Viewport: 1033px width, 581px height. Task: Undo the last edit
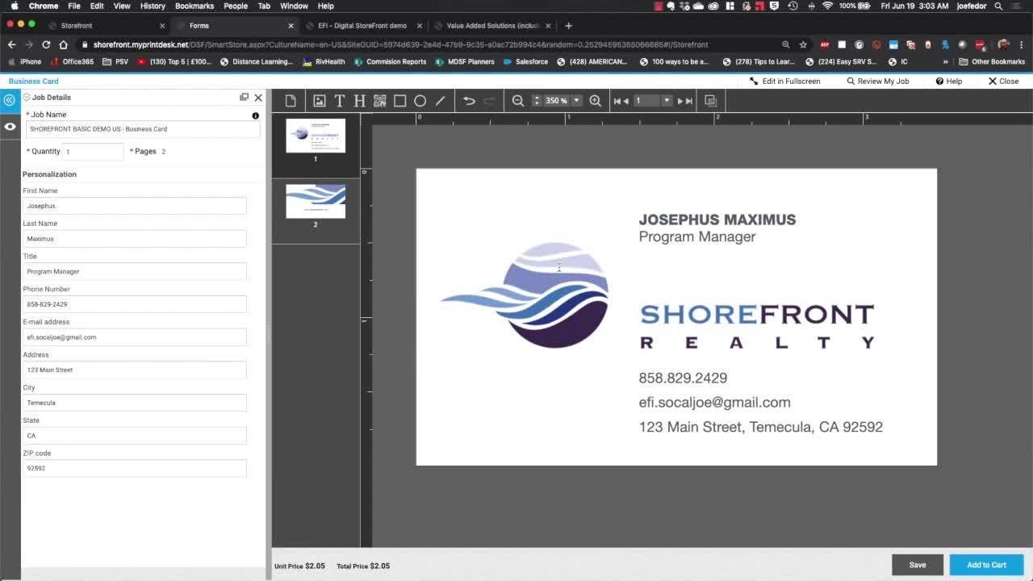469,101
